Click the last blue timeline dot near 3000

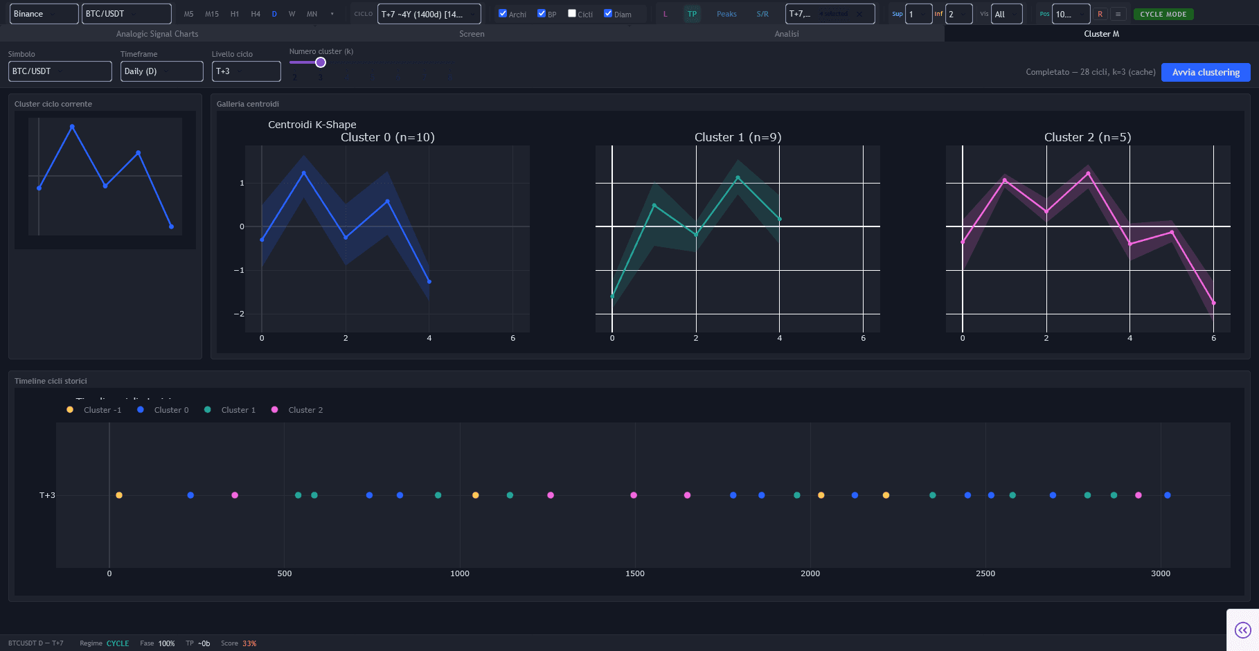click(1168, 495)
